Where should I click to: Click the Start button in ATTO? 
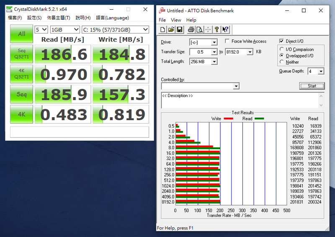pyautogui.click(x=312, y=86)
